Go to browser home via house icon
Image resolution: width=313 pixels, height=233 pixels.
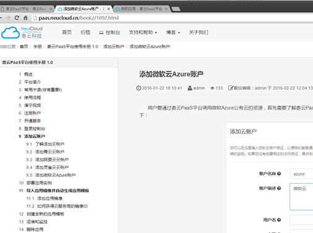[x=25, y=18]
